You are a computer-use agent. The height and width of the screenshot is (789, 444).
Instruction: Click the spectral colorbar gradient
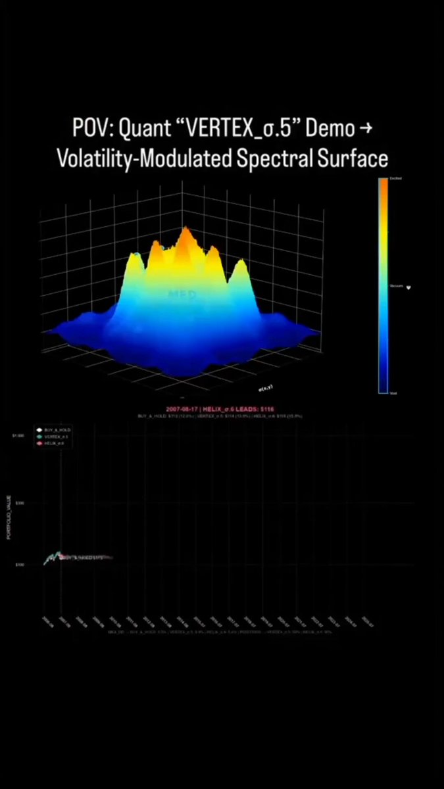(x=383, y=285)
